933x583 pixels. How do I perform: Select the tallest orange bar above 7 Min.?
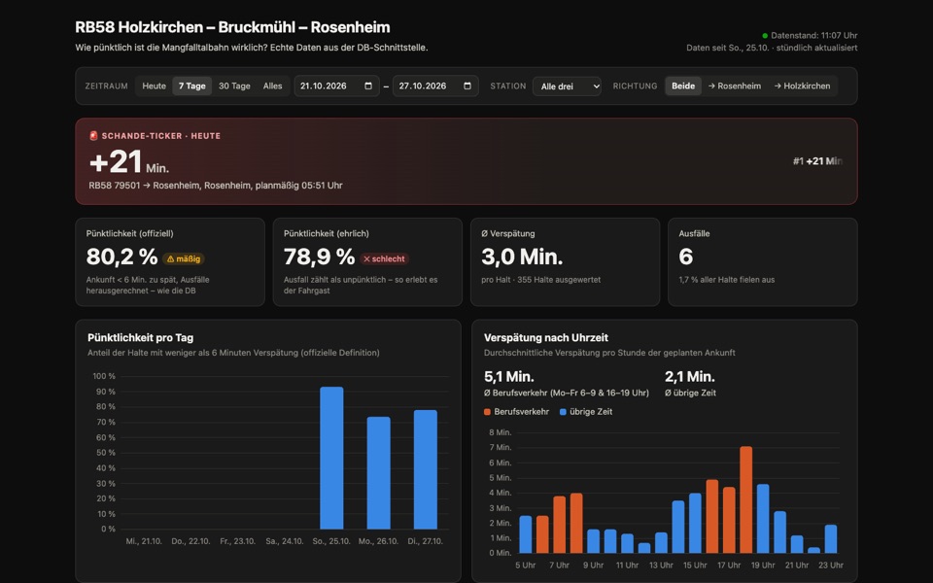click(x=746, y=499)
